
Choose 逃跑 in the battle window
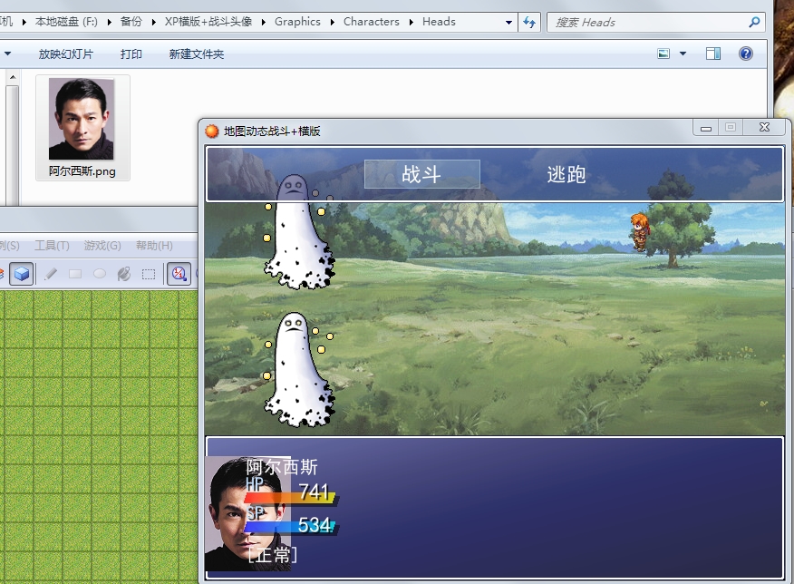tap(566, 175)
